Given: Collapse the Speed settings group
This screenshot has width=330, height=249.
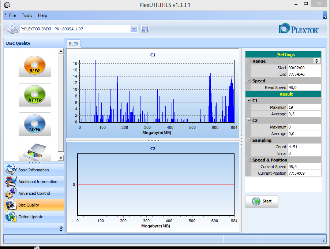Looking at the screenshot, I should (x=248, y=81).
